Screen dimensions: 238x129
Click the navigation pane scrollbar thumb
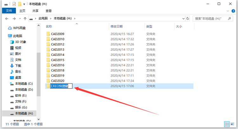38,74
